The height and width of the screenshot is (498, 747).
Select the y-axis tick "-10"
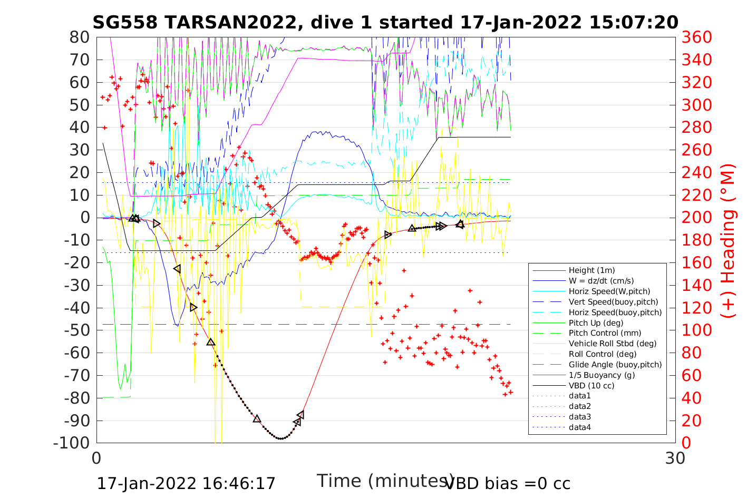coord(76,240)
